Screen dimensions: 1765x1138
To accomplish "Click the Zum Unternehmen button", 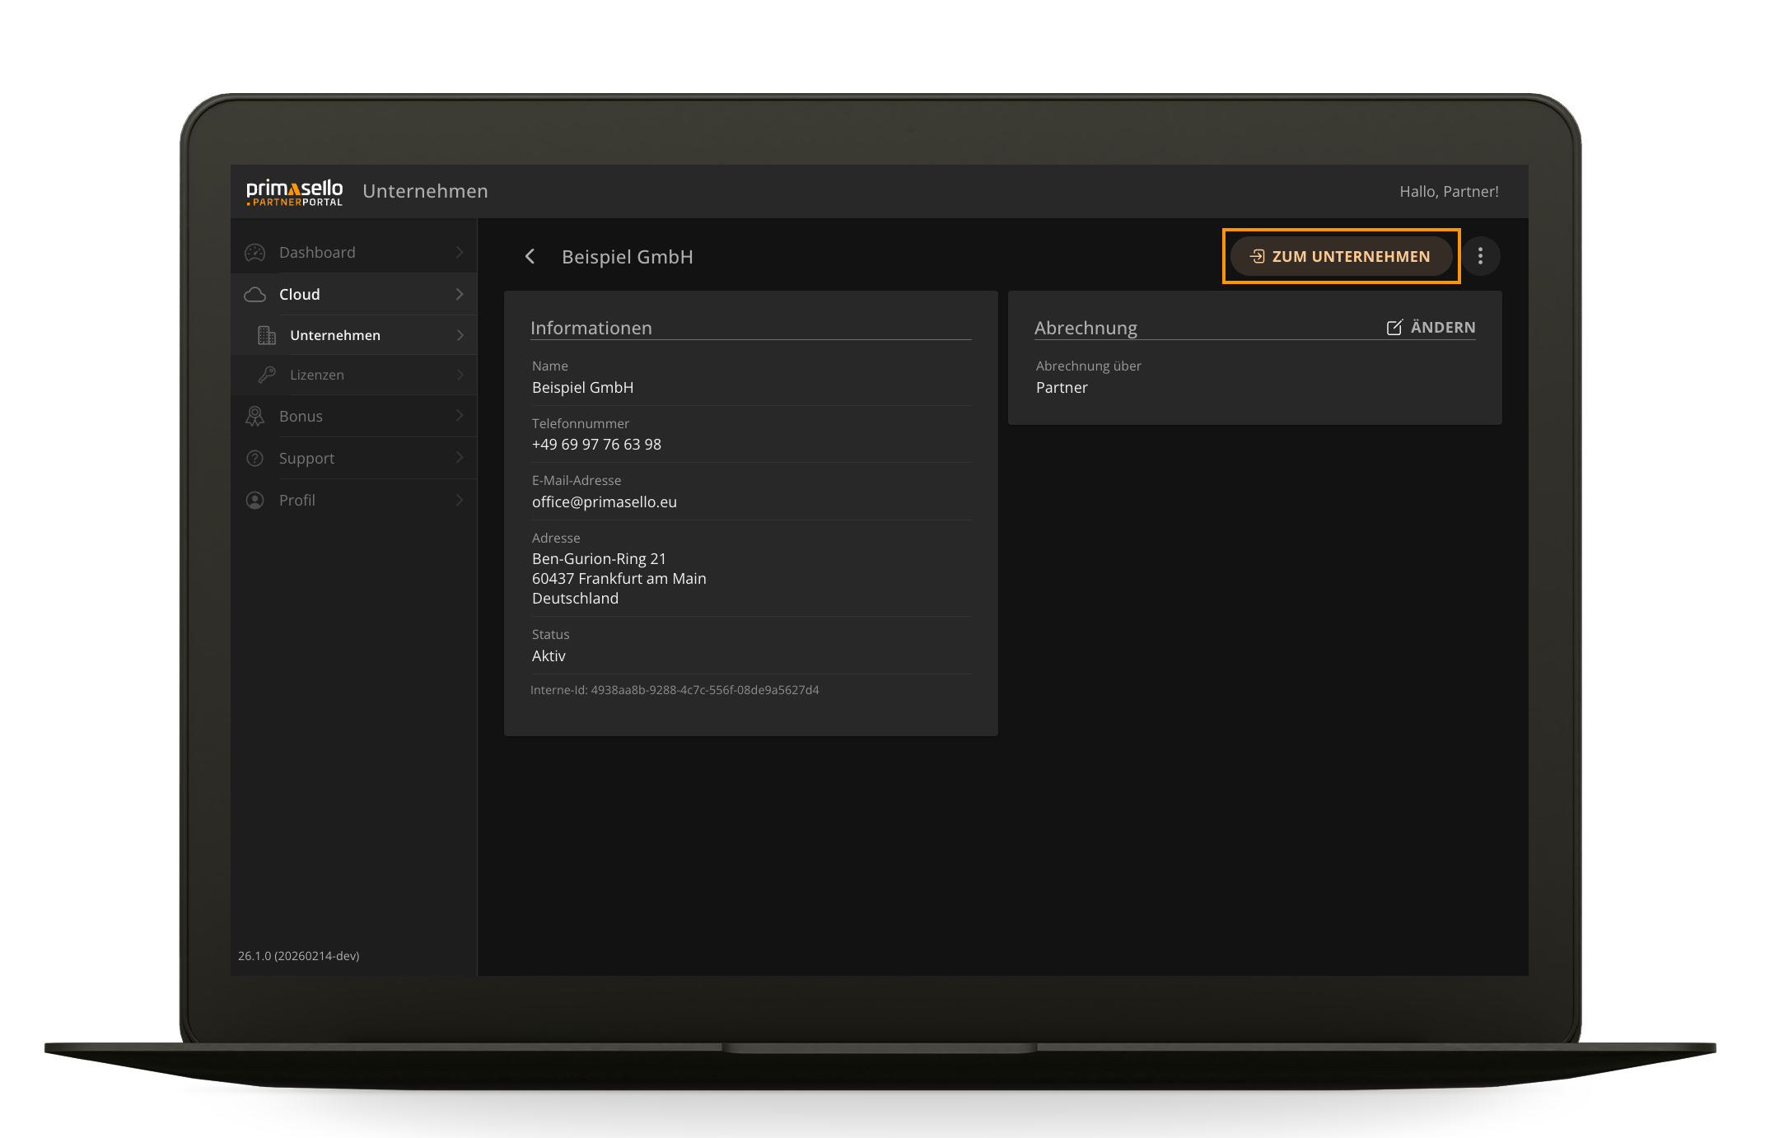I will click(x=1341, y=256).
